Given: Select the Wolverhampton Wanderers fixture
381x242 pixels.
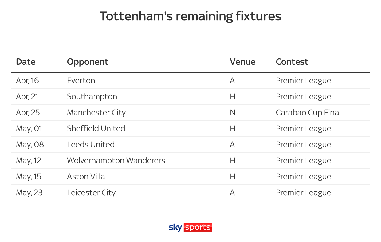Looking at the screenshot, I should coord(190,160).
